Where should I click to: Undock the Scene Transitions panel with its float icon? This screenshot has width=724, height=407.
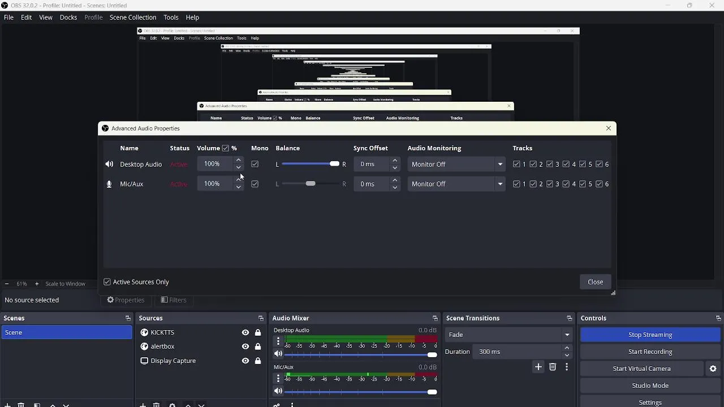570,318
